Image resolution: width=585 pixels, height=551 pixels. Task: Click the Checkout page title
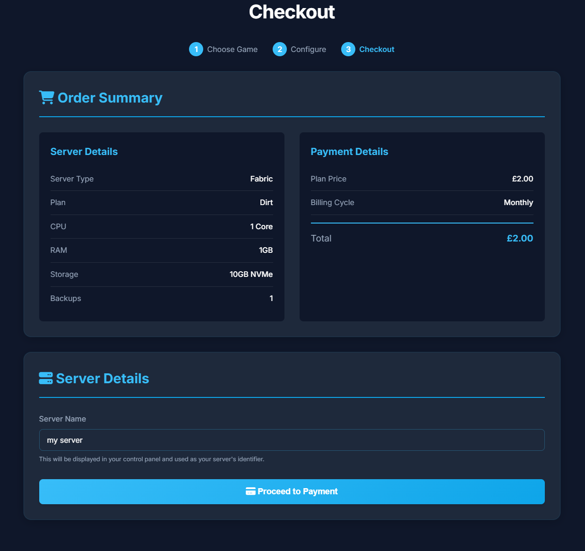(x=292, y=11)
